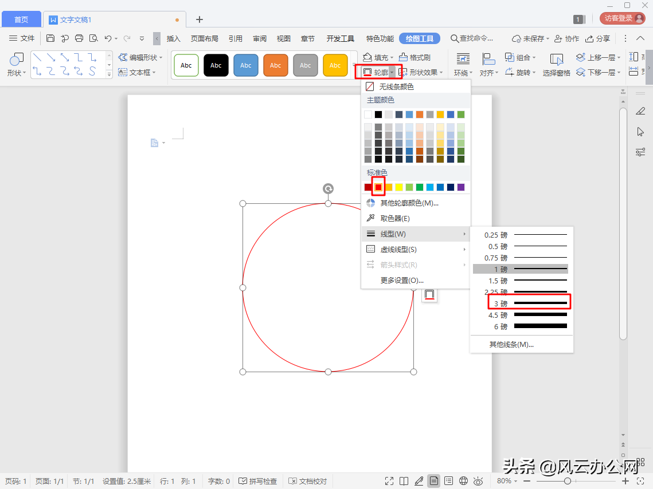
Task: Open the 填充 fill dropdown
Action: click(378, 57)
